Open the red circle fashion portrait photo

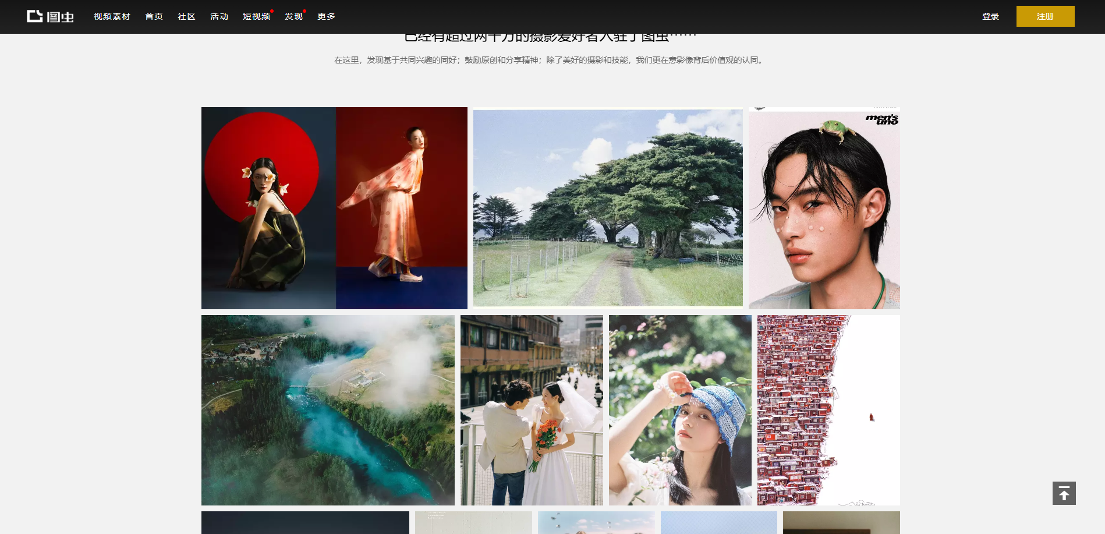click(334, 208)
